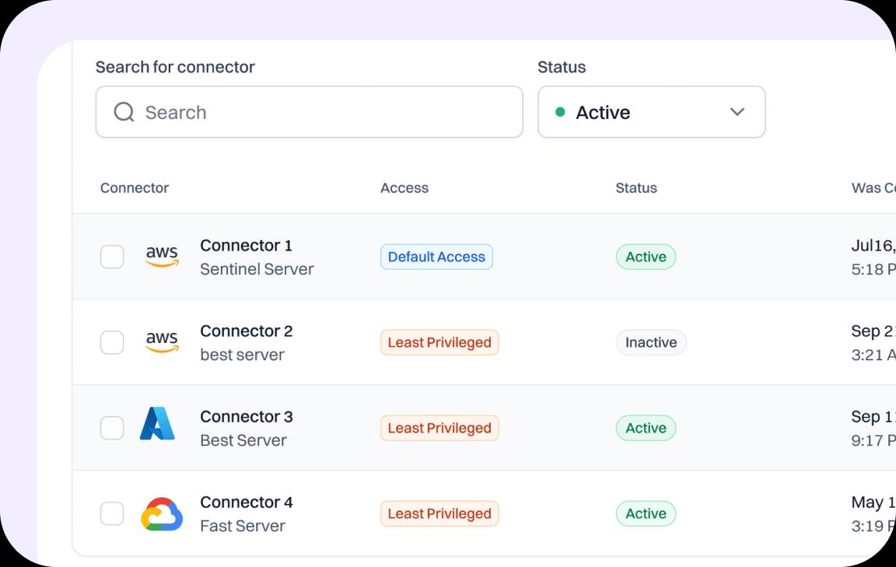The image size is (896, 567).
Task: Click the AWS logo for Connector 1
Action: click(x=162, y=257)
